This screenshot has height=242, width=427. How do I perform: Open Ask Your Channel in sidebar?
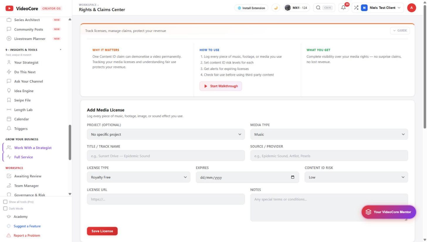[28, 81]
